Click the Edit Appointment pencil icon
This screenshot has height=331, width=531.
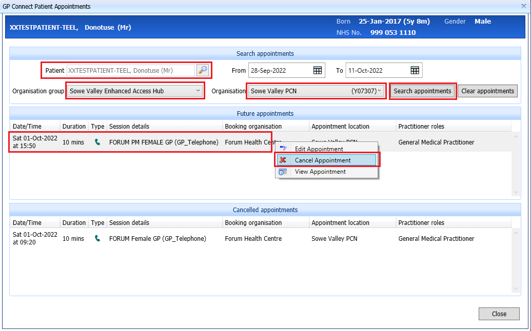(283, 149)
